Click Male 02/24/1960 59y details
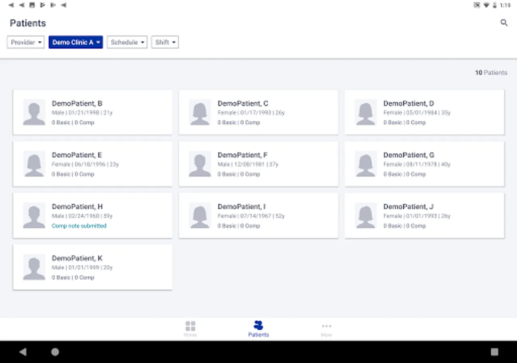This screenshot has width=517, height=363. tap(82, 216)
